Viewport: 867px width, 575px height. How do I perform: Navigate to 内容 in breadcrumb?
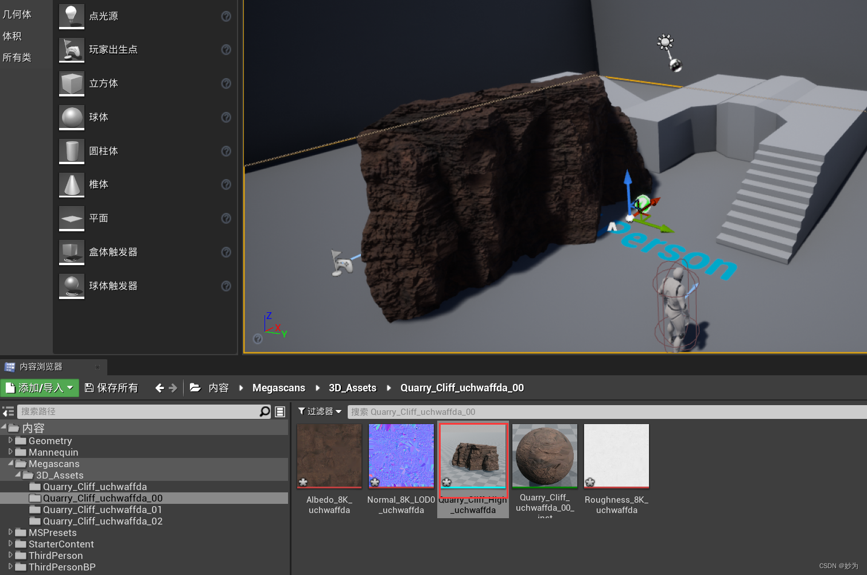point(219,388)
